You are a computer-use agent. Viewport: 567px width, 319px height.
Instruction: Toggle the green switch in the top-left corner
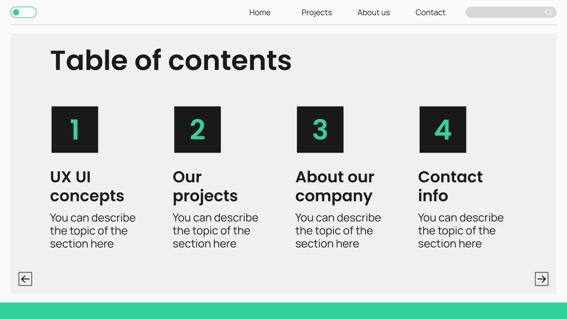coord(23,12)
